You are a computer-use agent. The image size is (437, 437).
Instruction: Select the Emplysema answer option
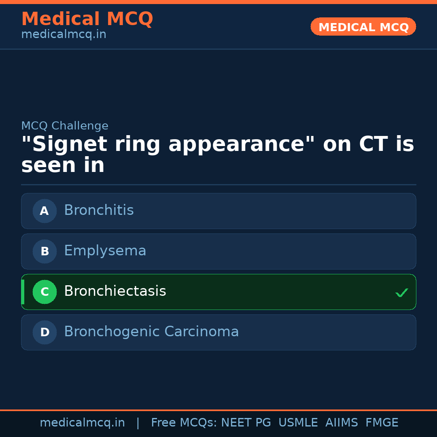218,251
